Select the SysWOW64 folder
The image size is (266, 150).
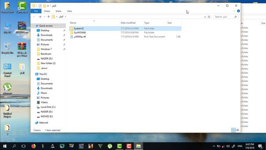coord(125,32)
